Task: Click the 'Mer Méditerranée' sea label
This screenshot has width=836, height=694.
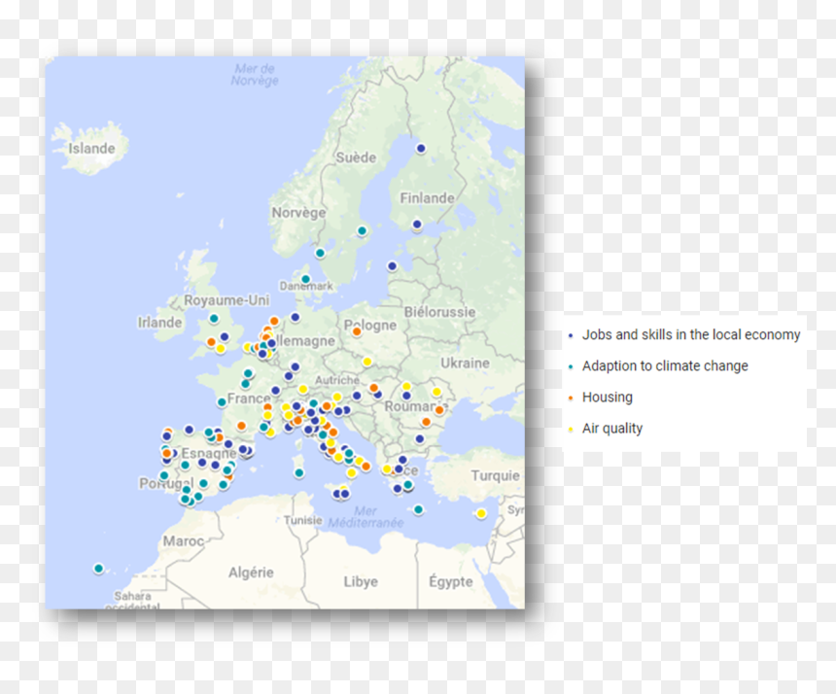Action: [x=366, y=517]
